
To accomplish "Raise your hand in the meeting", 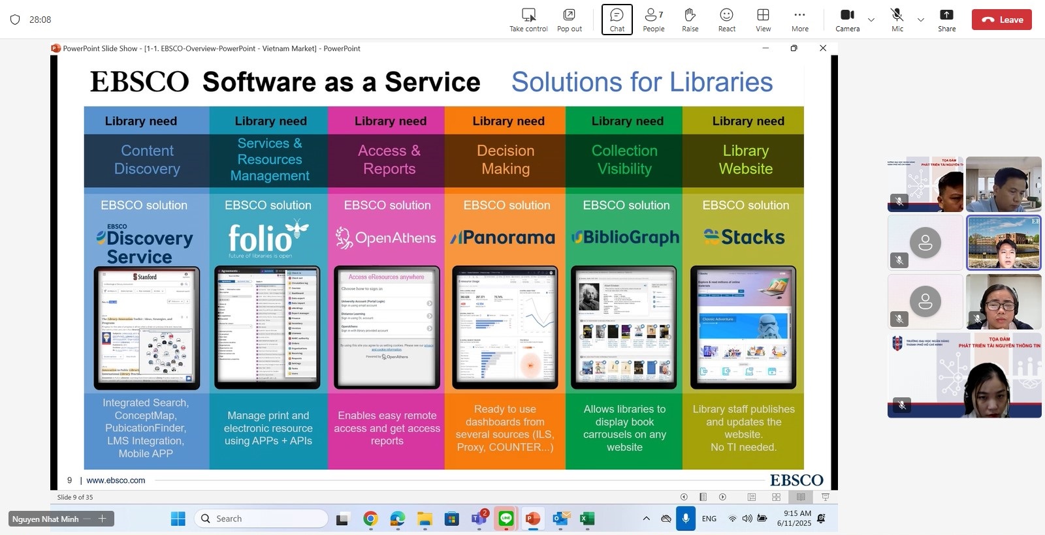I will 690,20.
